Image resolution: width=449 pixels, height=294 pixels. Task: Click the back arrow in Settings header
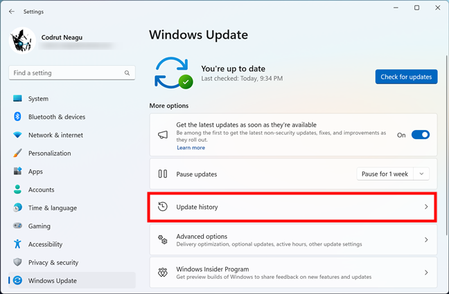tap(12, 12)
